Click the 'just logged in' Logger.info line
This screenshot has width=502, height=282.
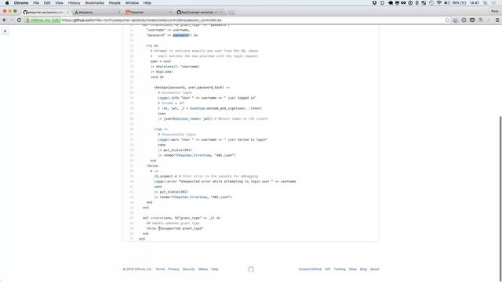(x=207, y=98)
